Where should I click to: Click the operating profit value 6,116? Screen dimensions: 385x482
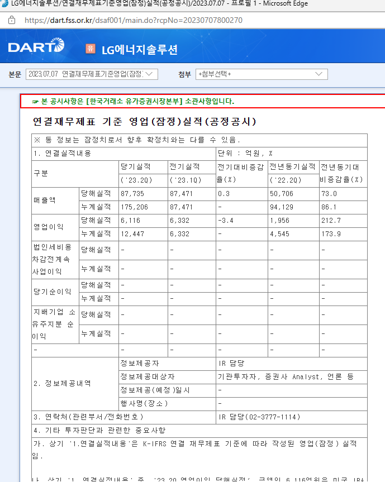click(x=130, y=221)
